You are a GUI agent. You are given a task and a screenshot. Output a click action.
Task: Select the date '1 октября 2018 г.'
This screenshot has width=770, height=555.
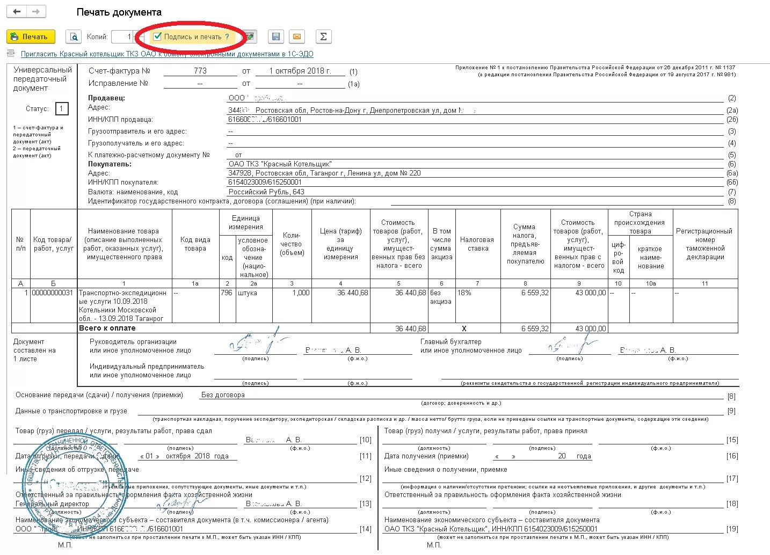(x=300, y=71)
